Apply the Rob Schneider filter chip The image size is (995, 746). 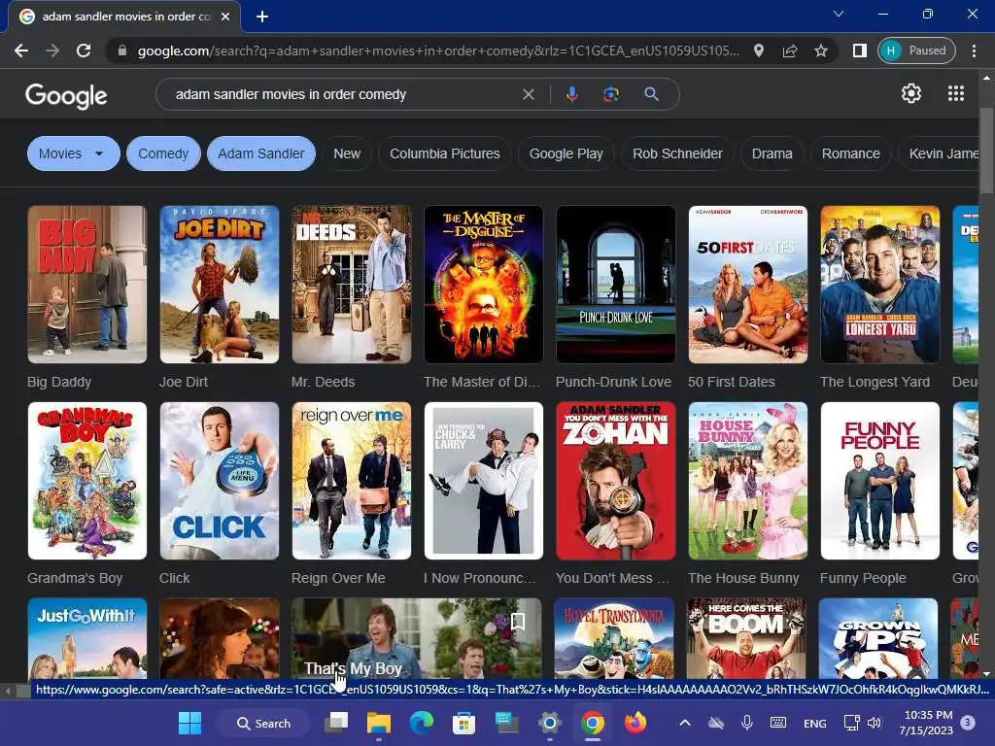[x=677, y=153]
